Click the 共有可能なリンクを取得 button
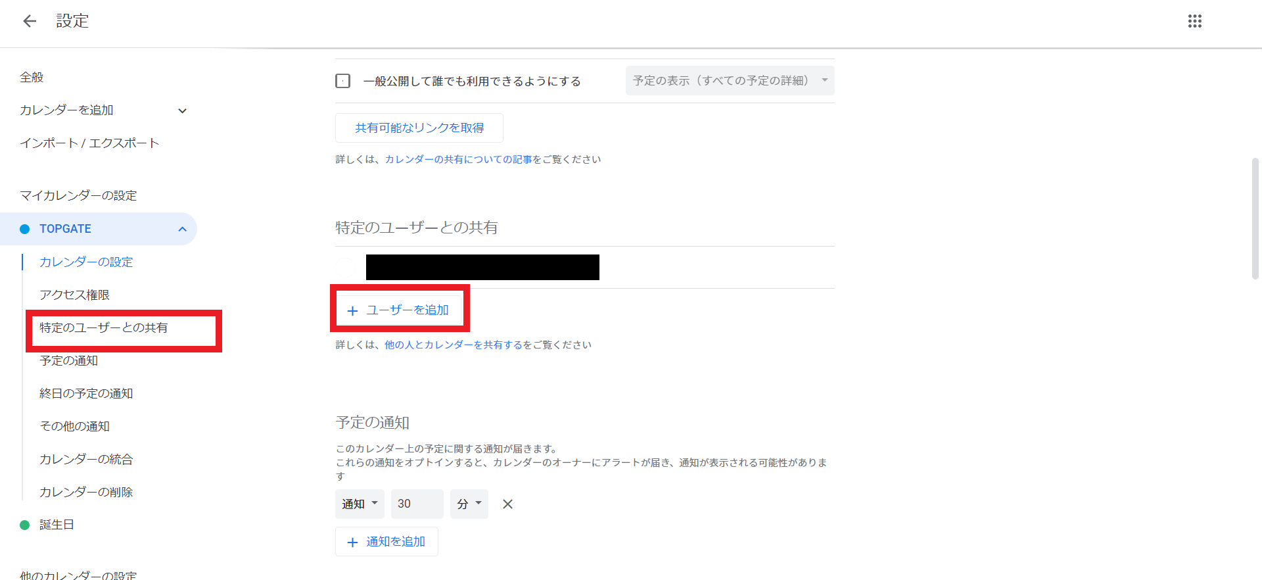The height and width of the screenshot is (580, 1262). pos(419,128)
